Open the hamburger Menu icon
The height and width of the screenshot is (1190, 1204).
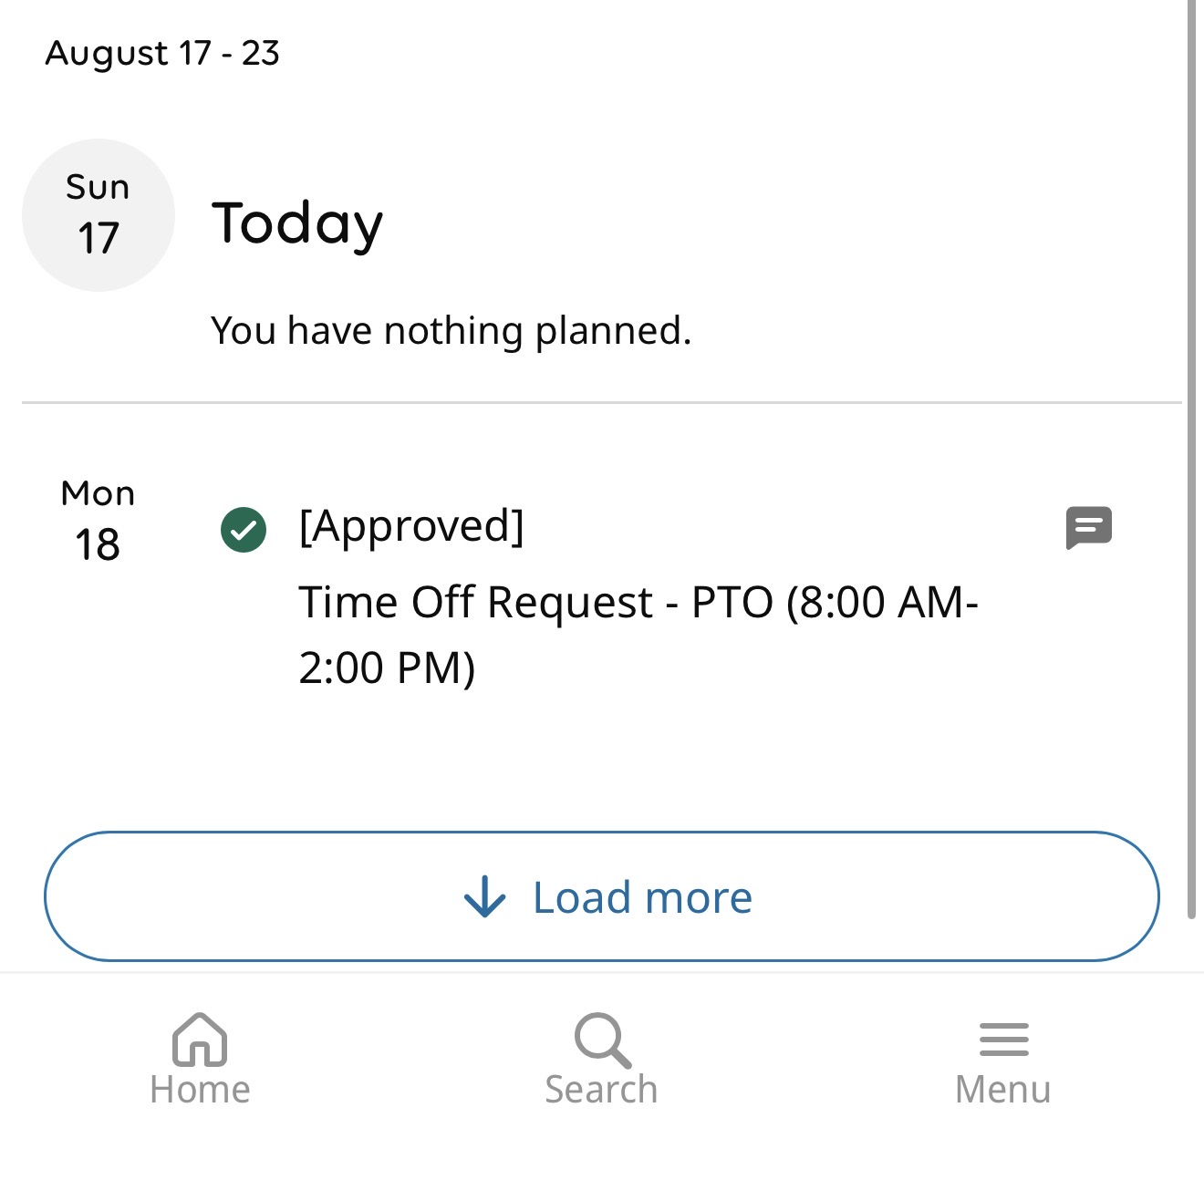(1003, 1040)
